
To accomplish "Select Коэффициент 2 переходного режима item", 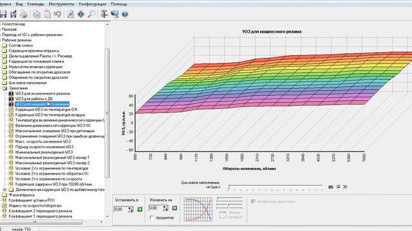I will click(x=40, y=211).
